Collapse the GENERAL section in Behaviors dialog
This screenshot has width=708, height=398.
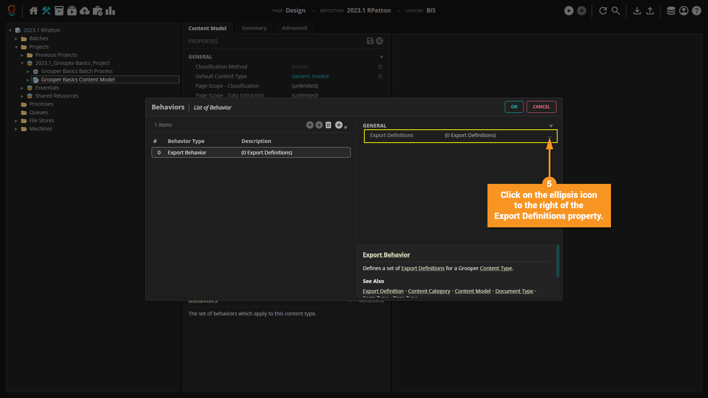tap(551, 126)
